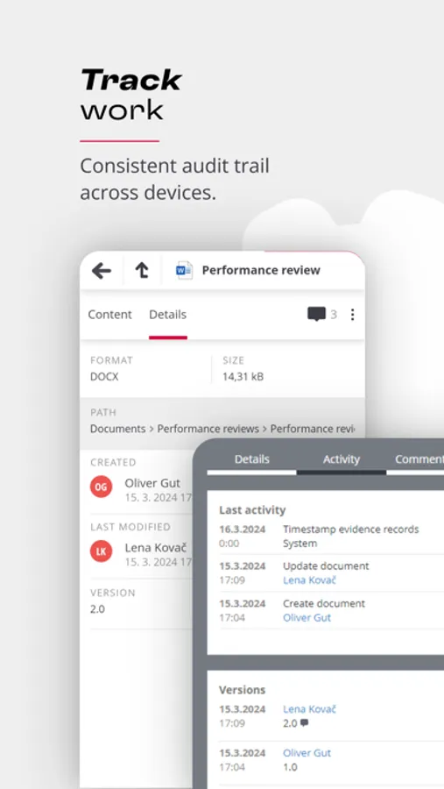Click the Timestamp evidence records entry
This screenshot has height=789, width=444.
(351, 530)
